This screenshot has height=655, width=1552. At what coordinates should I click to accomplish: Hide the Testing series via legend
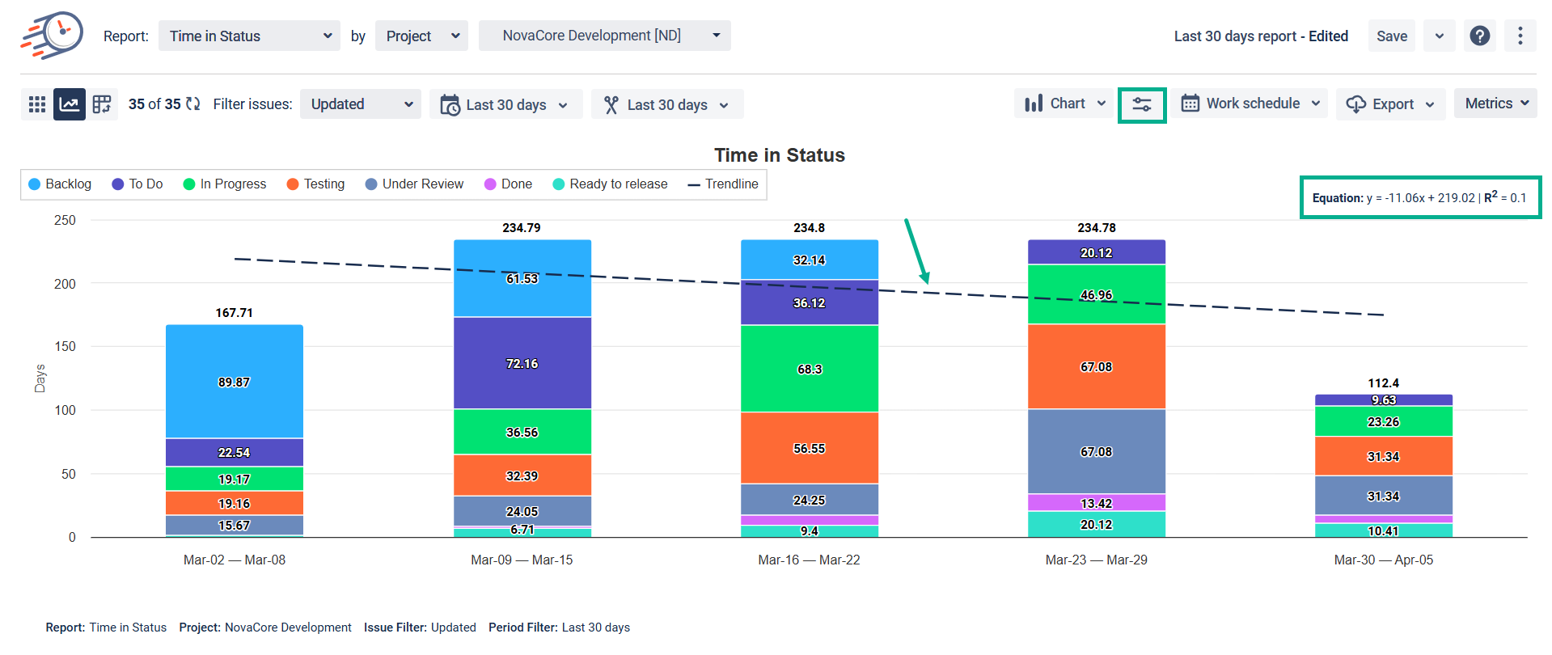pyautogui.click(x=315, y=184)
